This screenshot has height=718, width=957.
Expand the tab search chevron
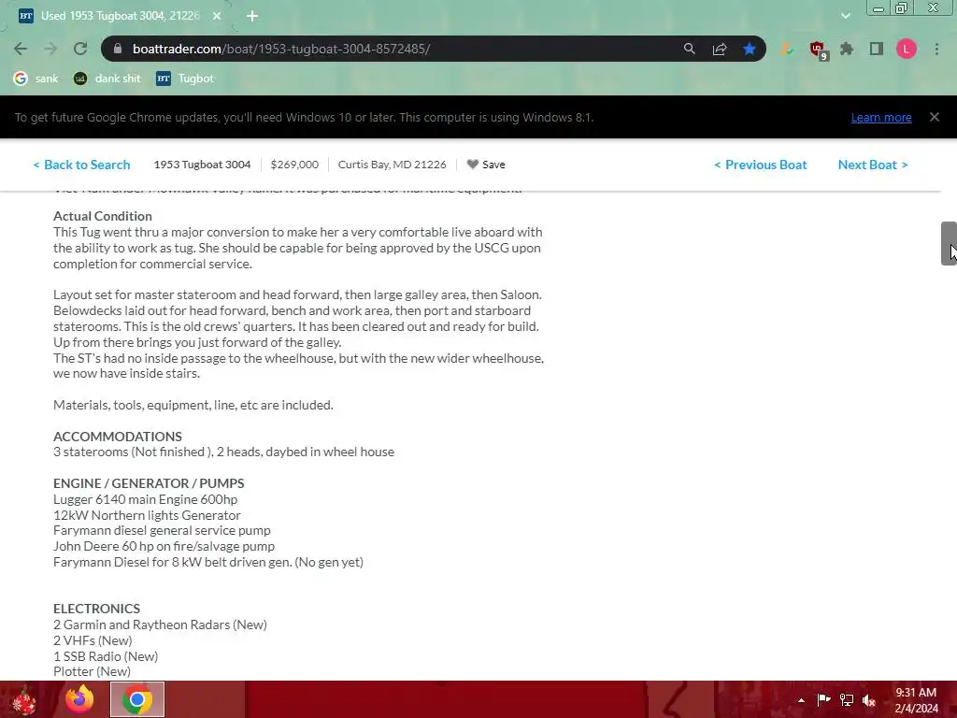pos(845,16)
